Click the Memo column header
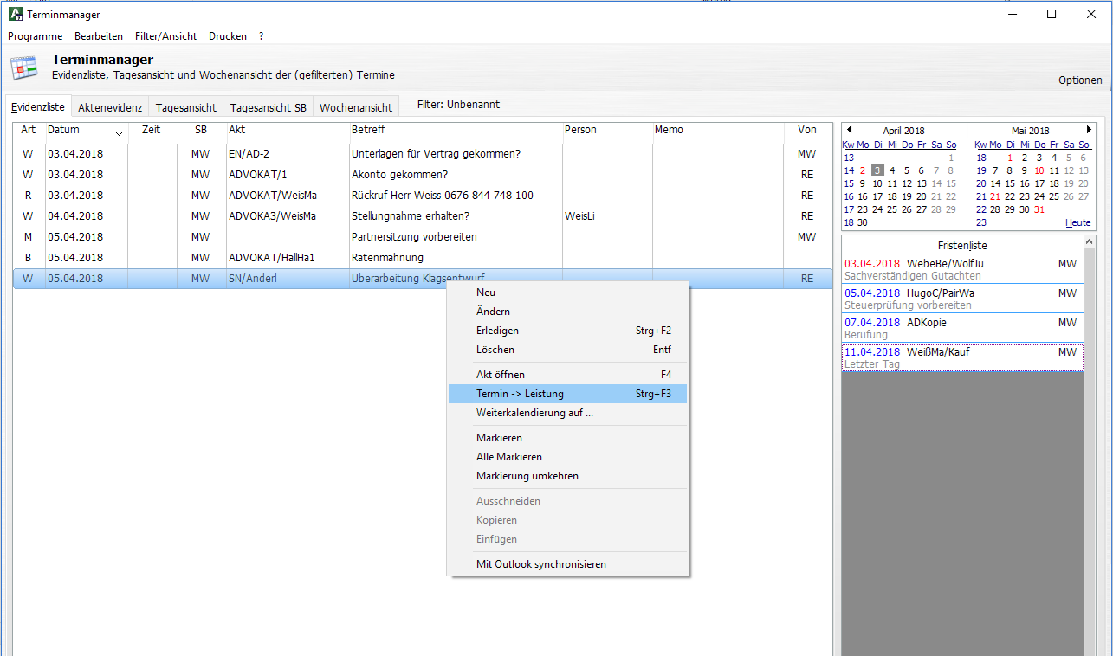This screenshot has width=1113, height=656. click(x=717, y=130)
